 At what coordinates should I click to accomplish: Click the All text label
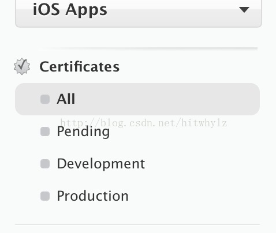66,99
